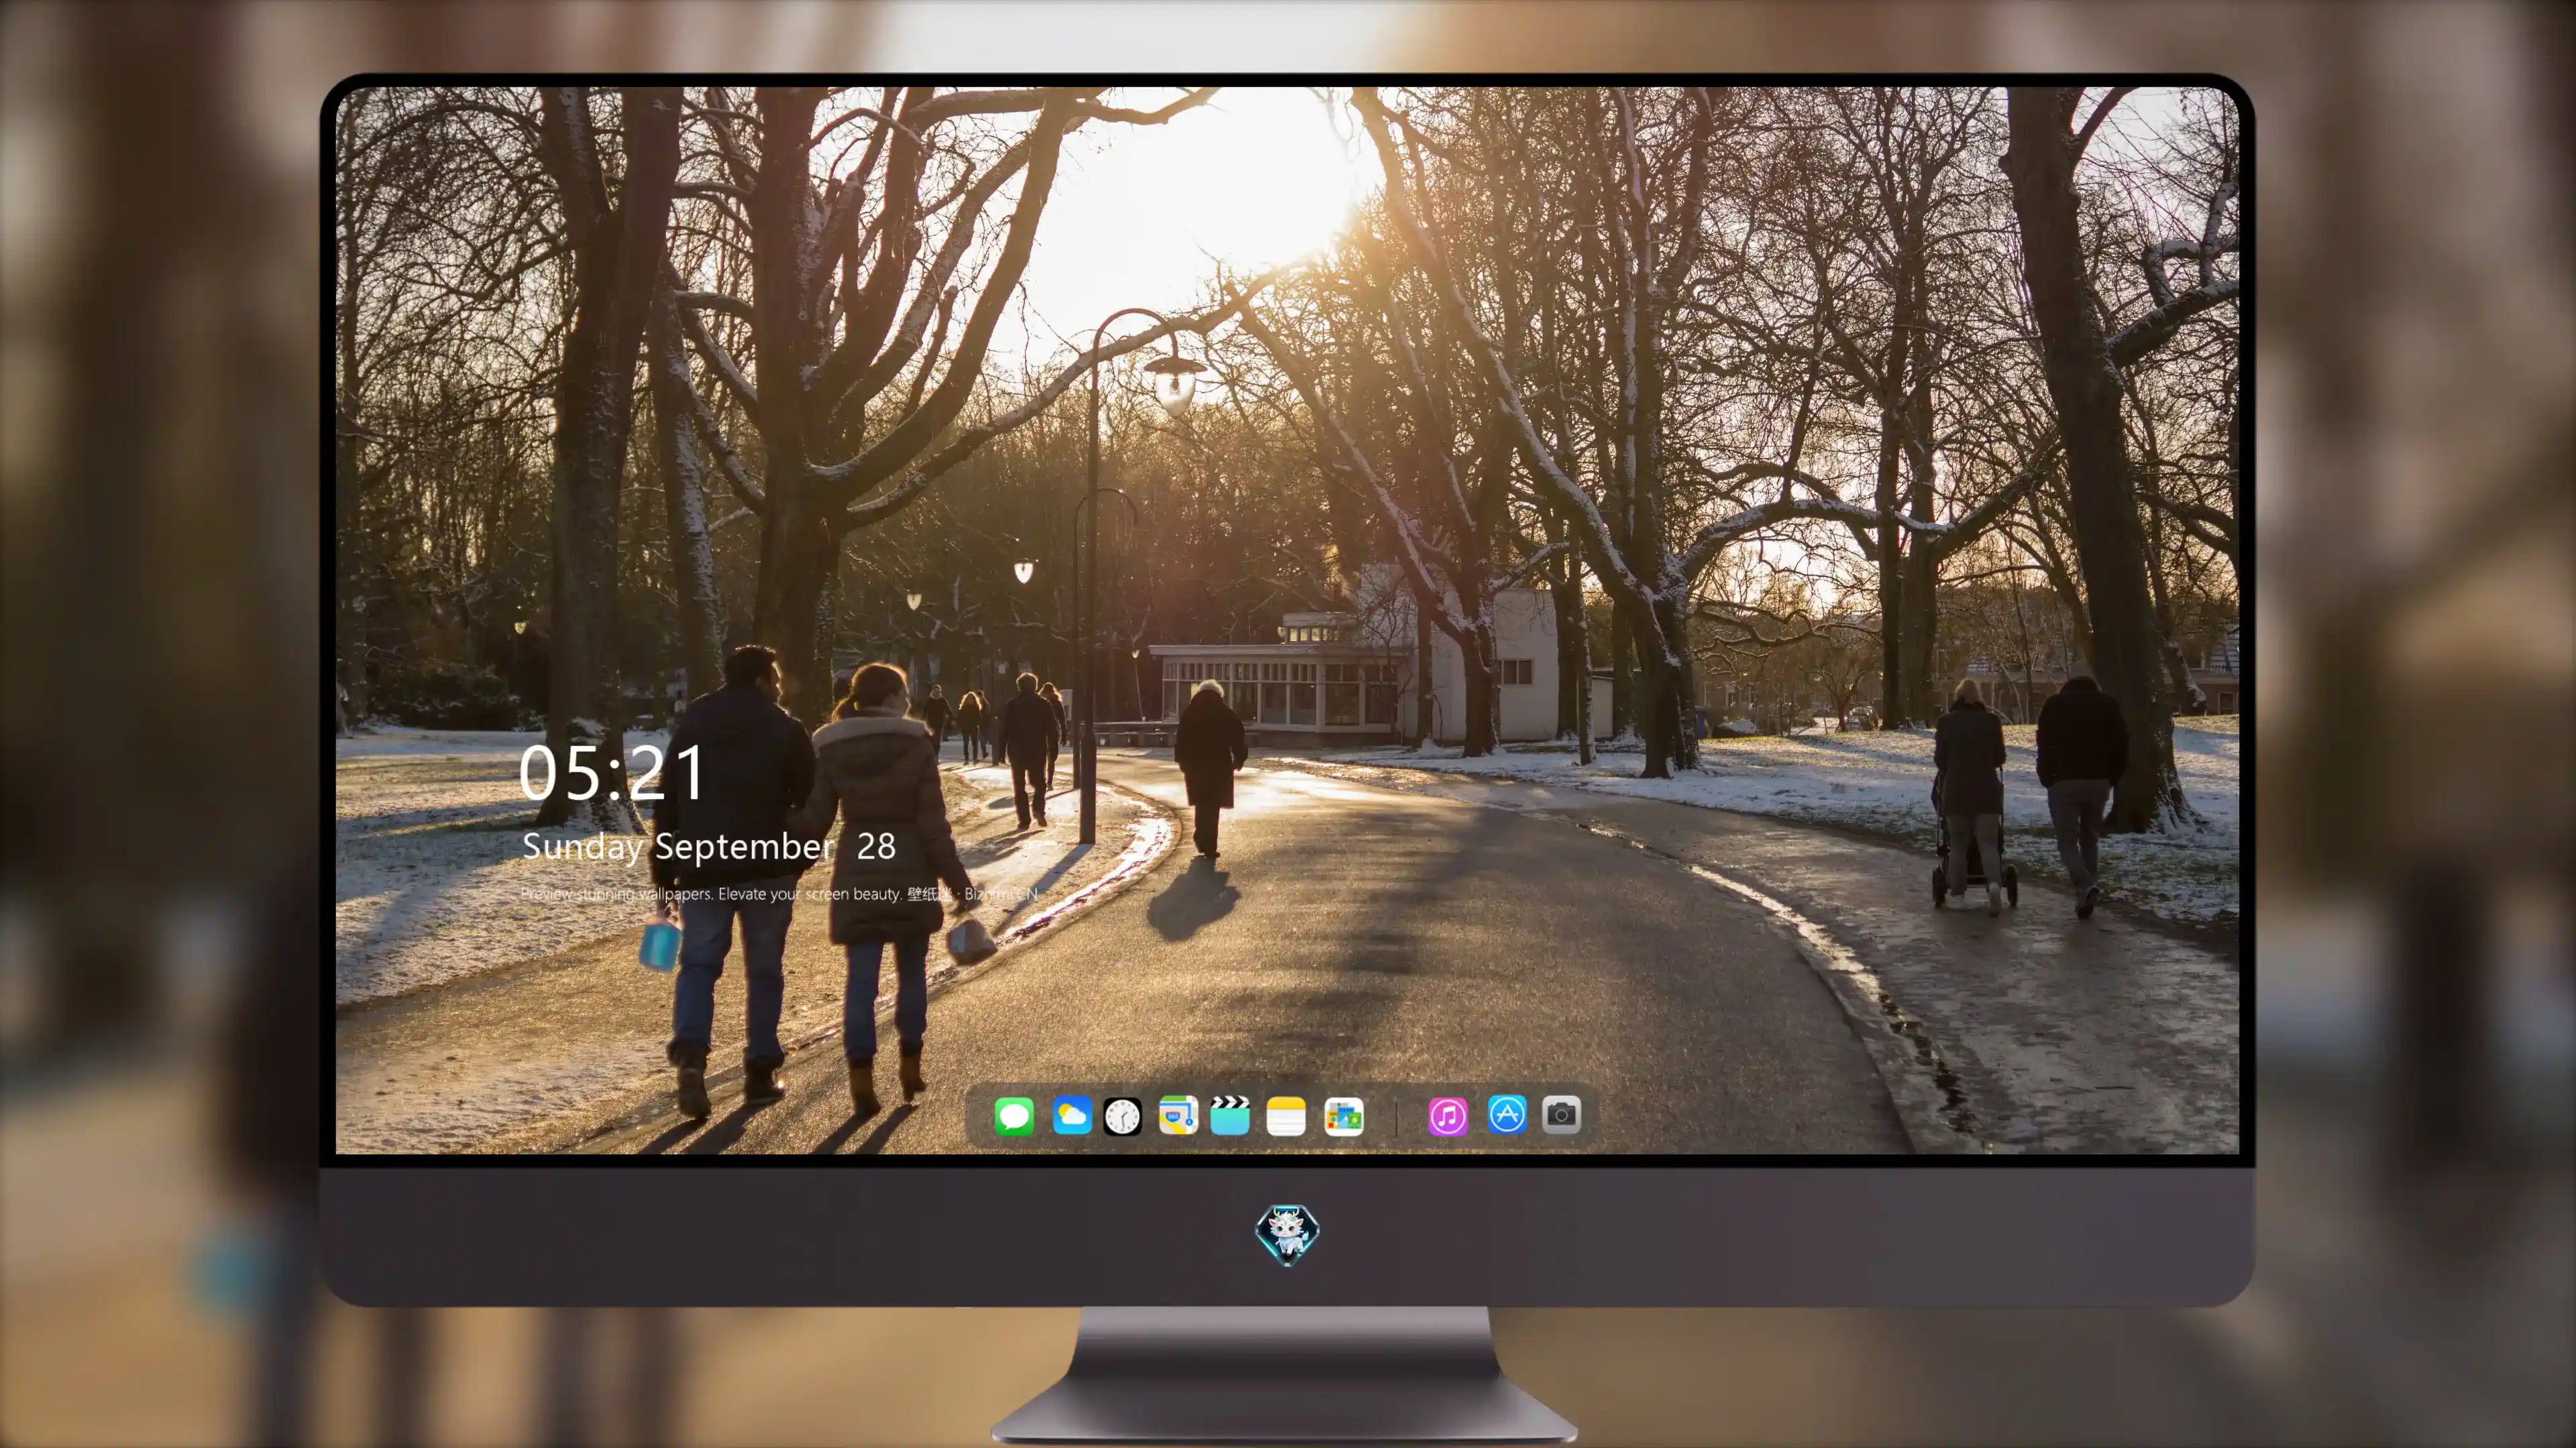Open the photo collage gallery app icon

coord(1343,1116)
